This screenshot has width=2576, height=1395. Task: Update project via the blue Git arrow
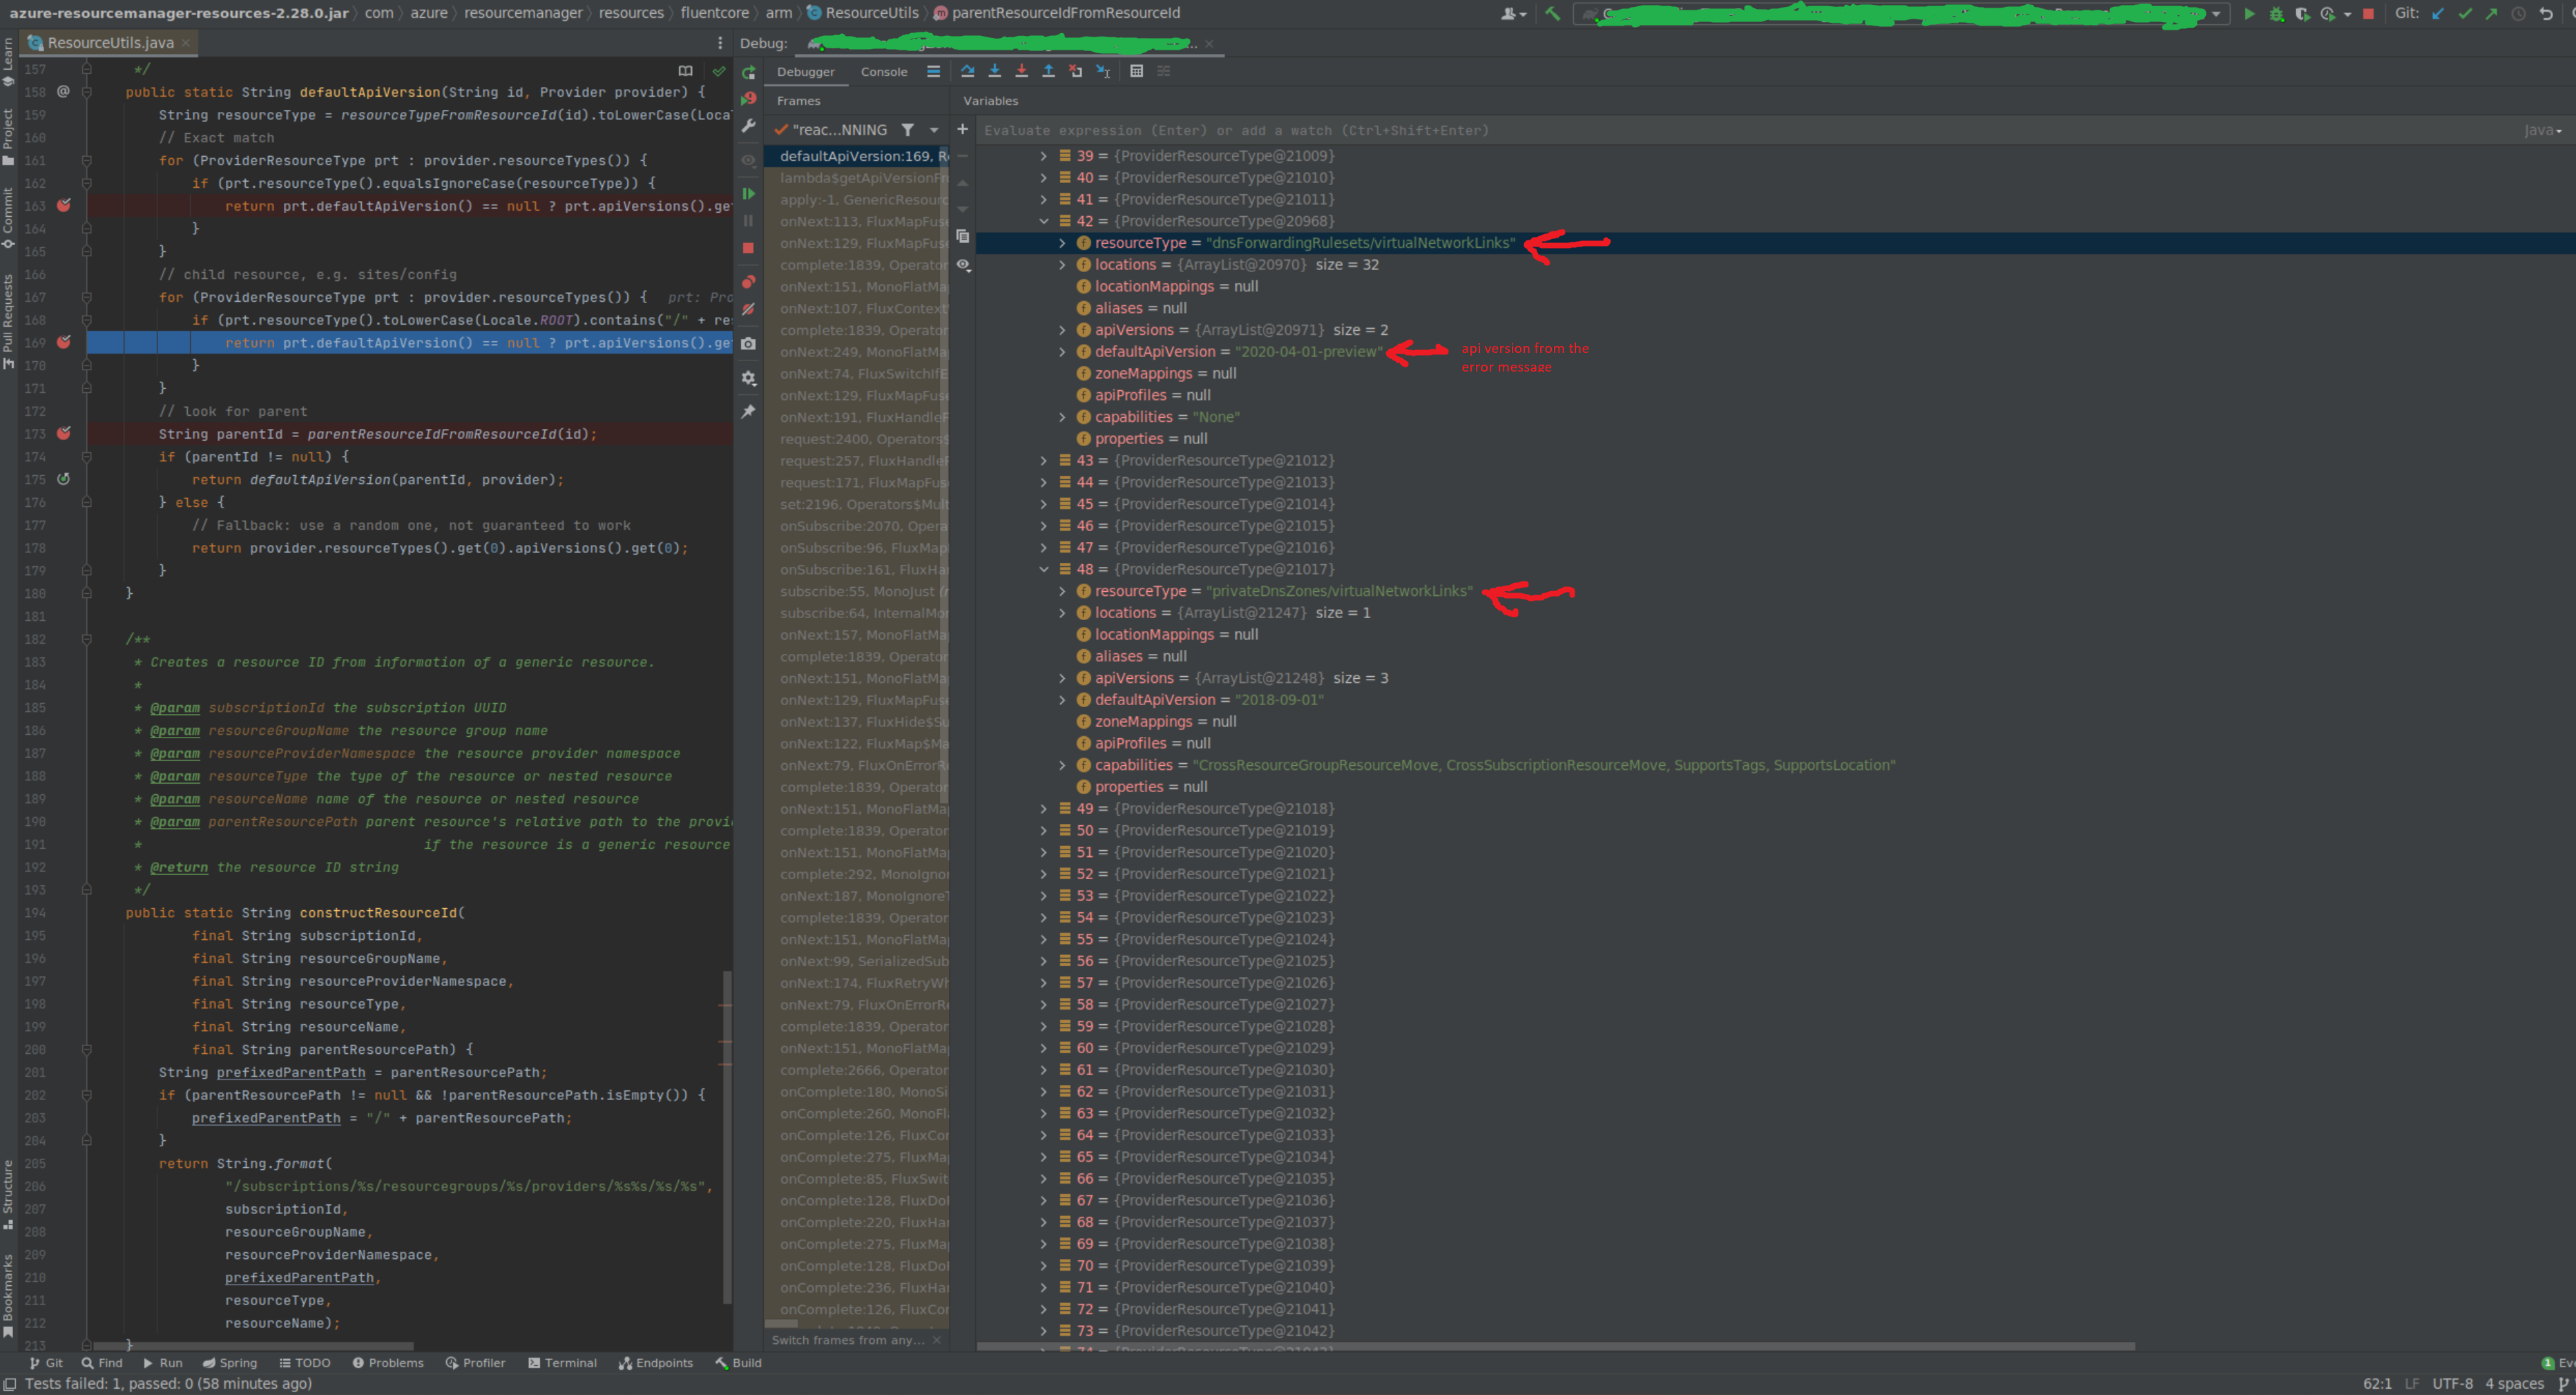(2437, 14)
